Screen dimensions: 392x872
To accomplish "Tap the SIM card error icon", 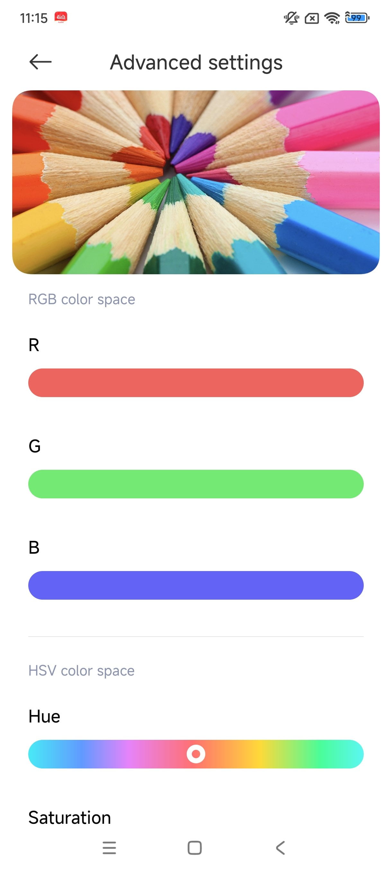I will point(311,18).
